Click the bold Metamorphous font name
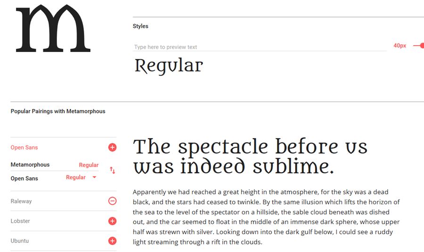This screenshot has width=424, height=252. tap(30, 165)
